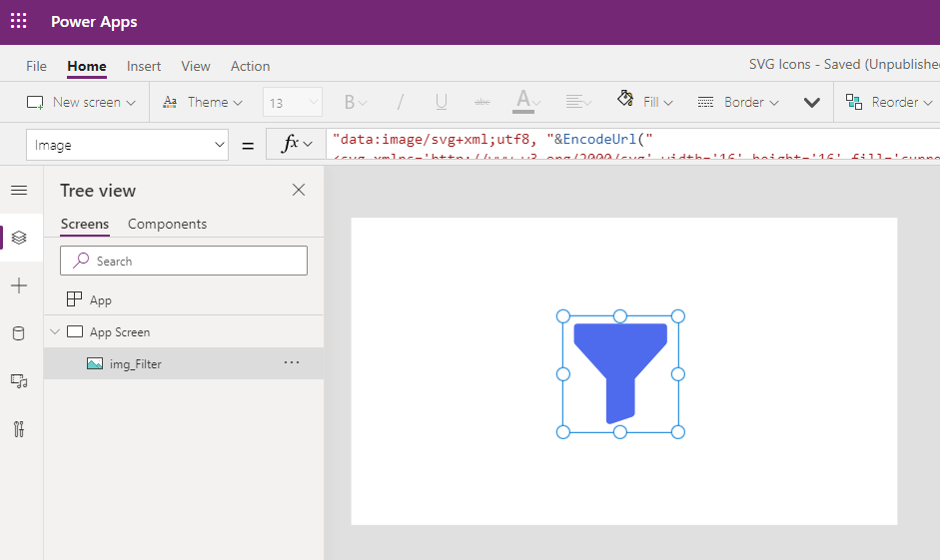Select the Screens tab
Viewport: 940px width, 560px height.
pos(85,224)
